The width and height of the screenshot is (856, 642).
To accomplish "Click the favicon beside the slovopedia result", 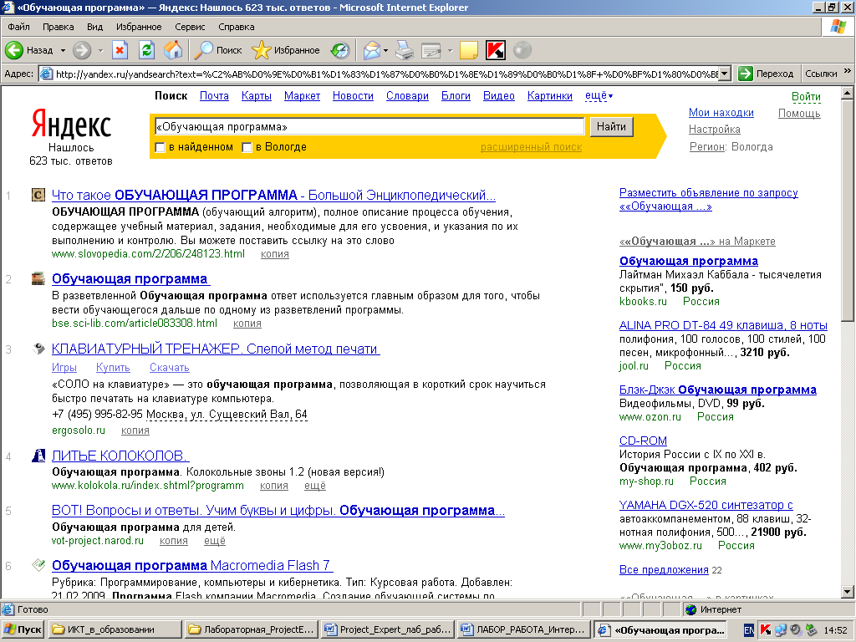I will coord(38,195).
